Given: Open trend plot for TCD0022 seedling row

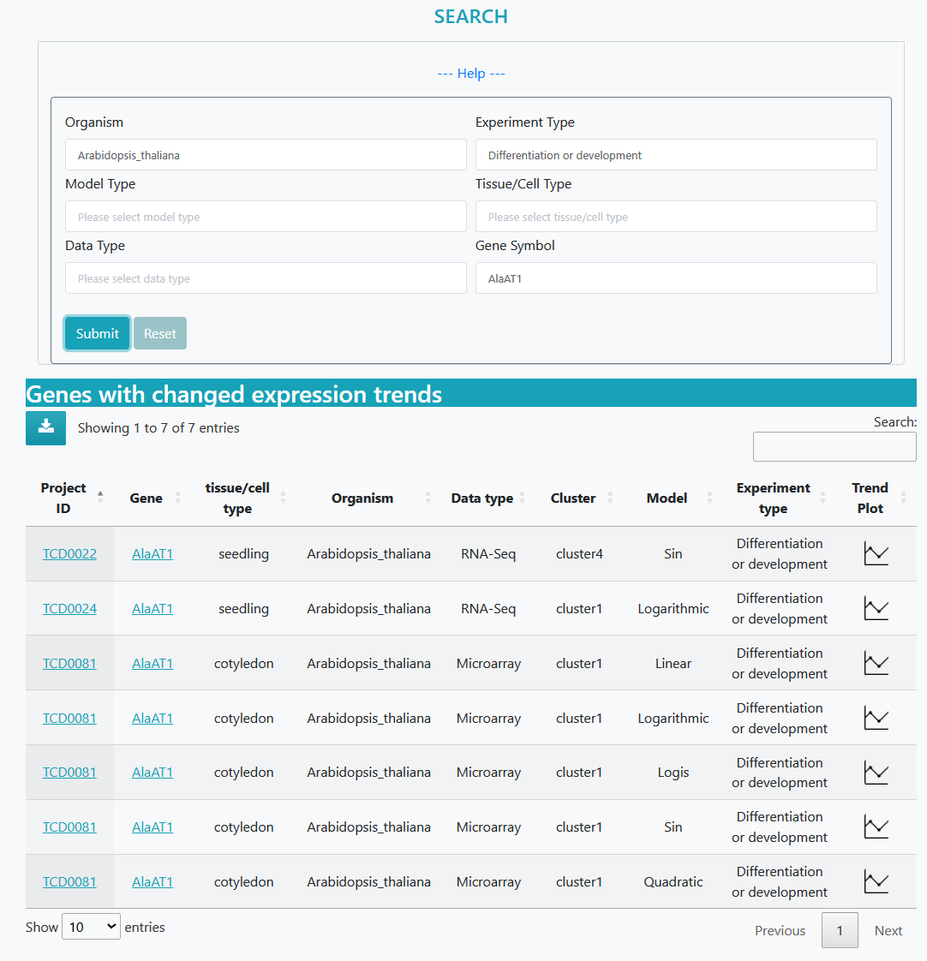Looking at the screenshot, I should [x=876, y=554].
